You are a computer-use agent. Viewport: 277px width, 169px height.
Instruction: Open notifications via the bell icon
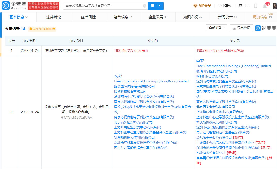point(265,6)
